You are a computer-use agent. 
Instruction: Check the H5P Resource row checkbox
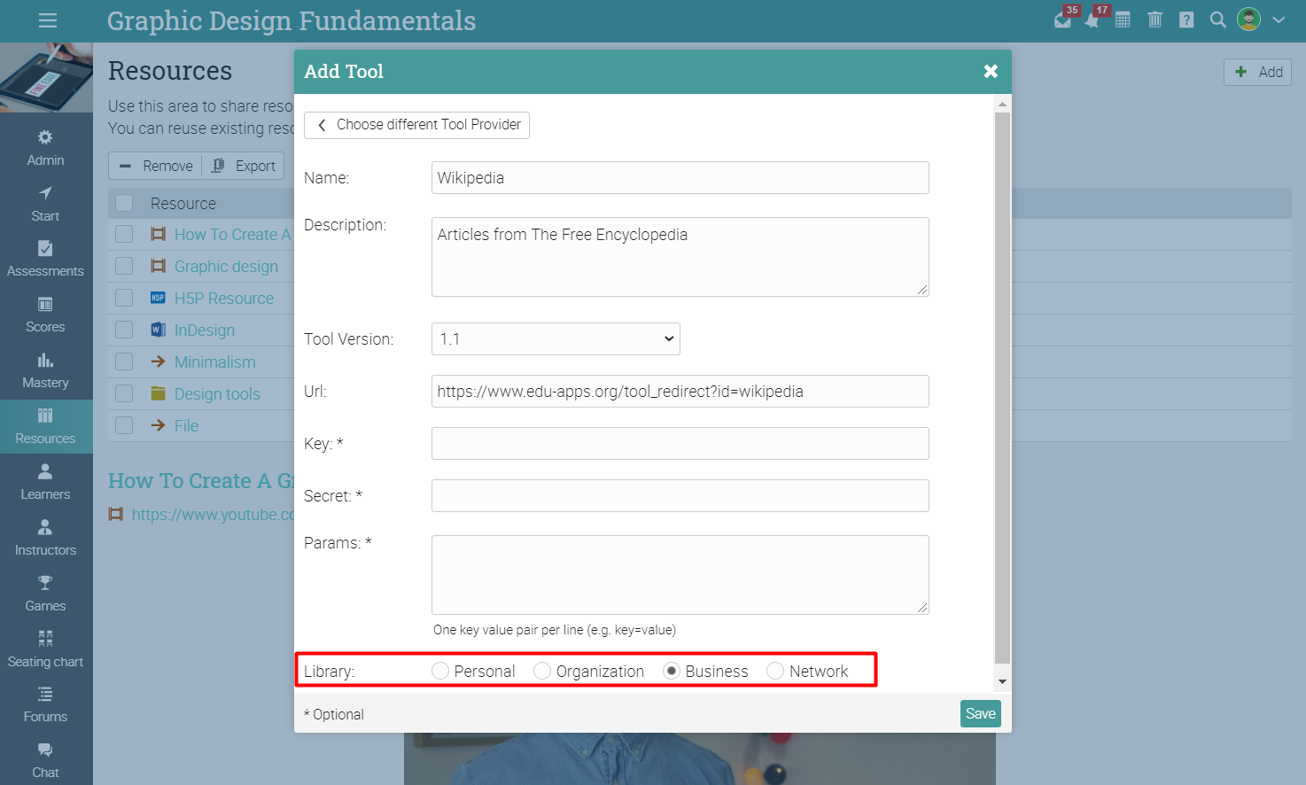click(x=124, y=298)
